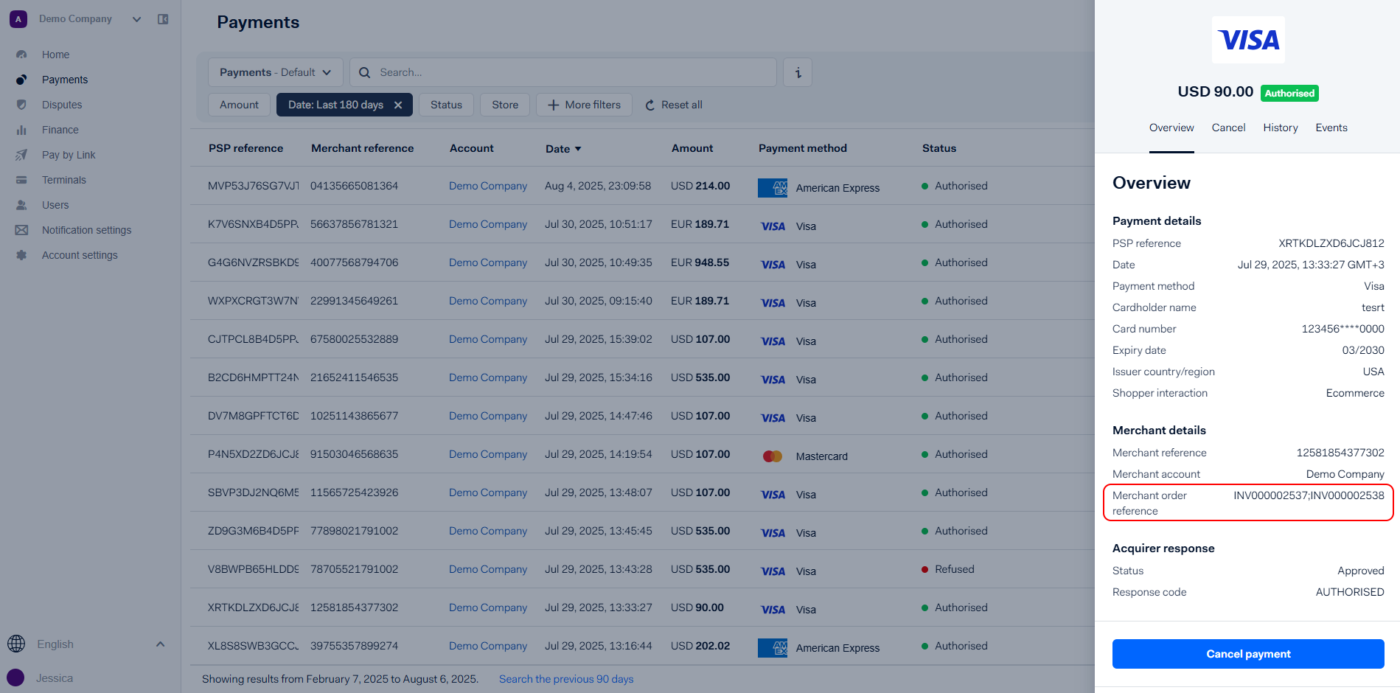Open Demo Company link in the Refused row
The height and width of the screenshot is (693, 1400).
[x=488, y=569]
